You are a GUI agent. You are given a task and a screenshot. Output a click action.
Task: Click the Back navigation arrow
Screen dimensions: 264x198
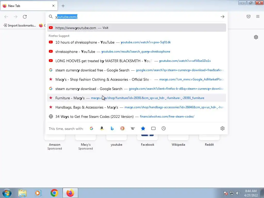point(6,17)
